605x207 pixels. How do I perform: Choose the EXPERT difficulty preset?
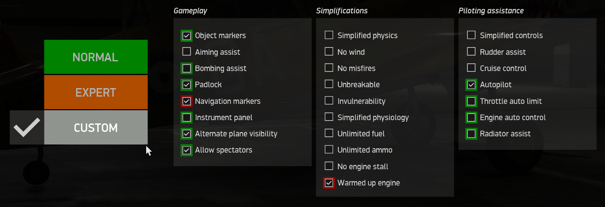(x=96, y=92)
